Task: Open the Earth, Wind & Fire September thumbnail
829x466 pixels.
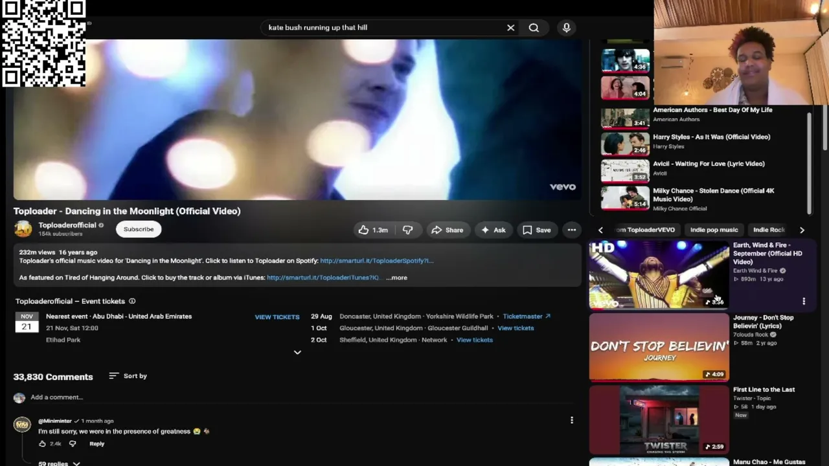Action: (659, 274)
